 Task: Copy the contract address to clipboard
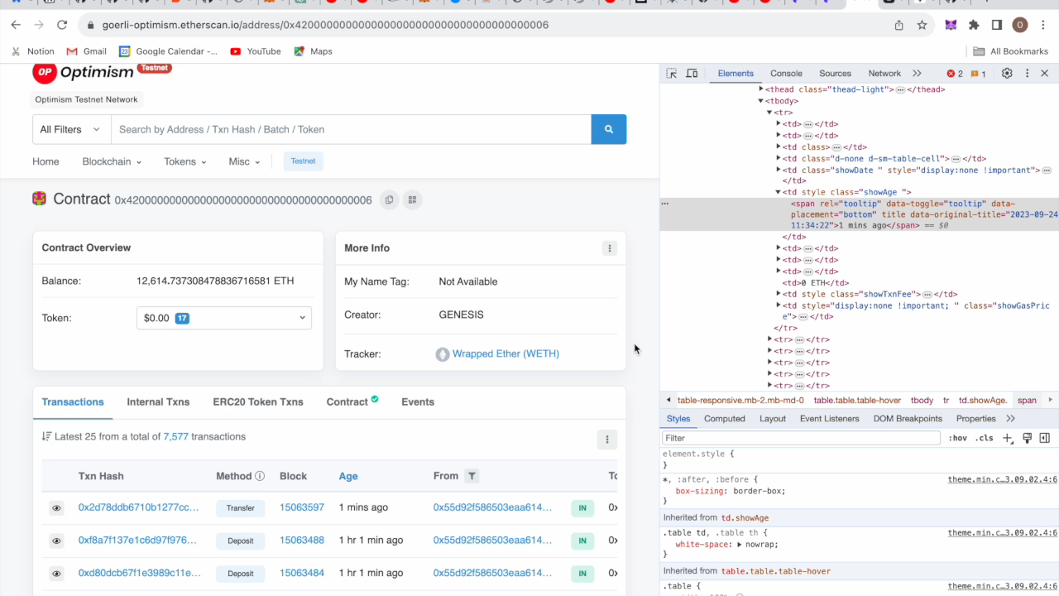(389, 199)
